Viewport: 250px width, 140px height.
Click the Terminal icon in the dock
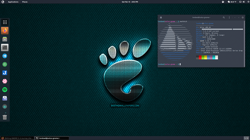[5, 48]
